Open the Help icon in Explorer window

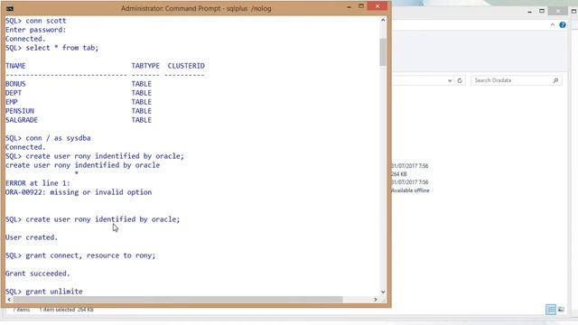(x=563, y=24)
